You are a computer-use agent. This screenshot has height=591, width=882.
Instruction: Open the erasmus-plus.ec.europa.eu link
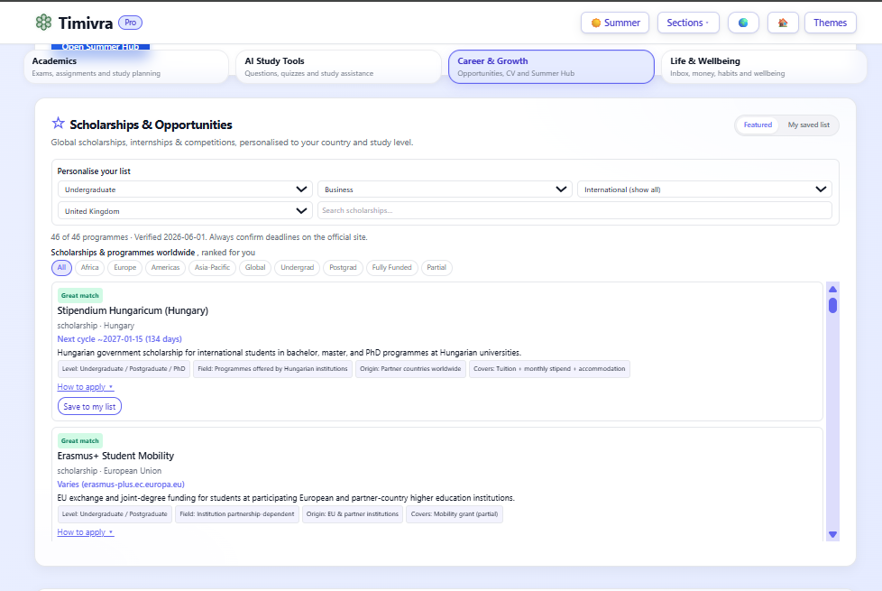[x=121, y=484]
